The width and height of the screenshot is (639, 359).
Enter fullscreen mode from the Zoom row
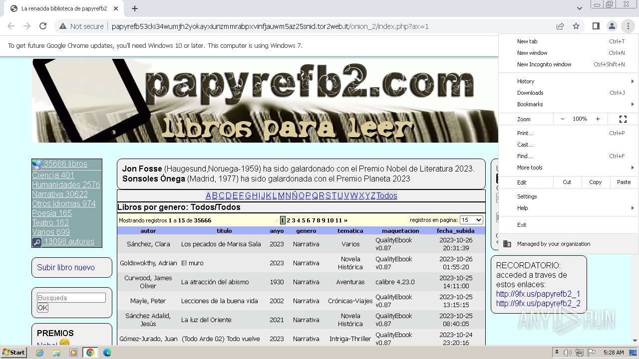[x=623, y=119]
